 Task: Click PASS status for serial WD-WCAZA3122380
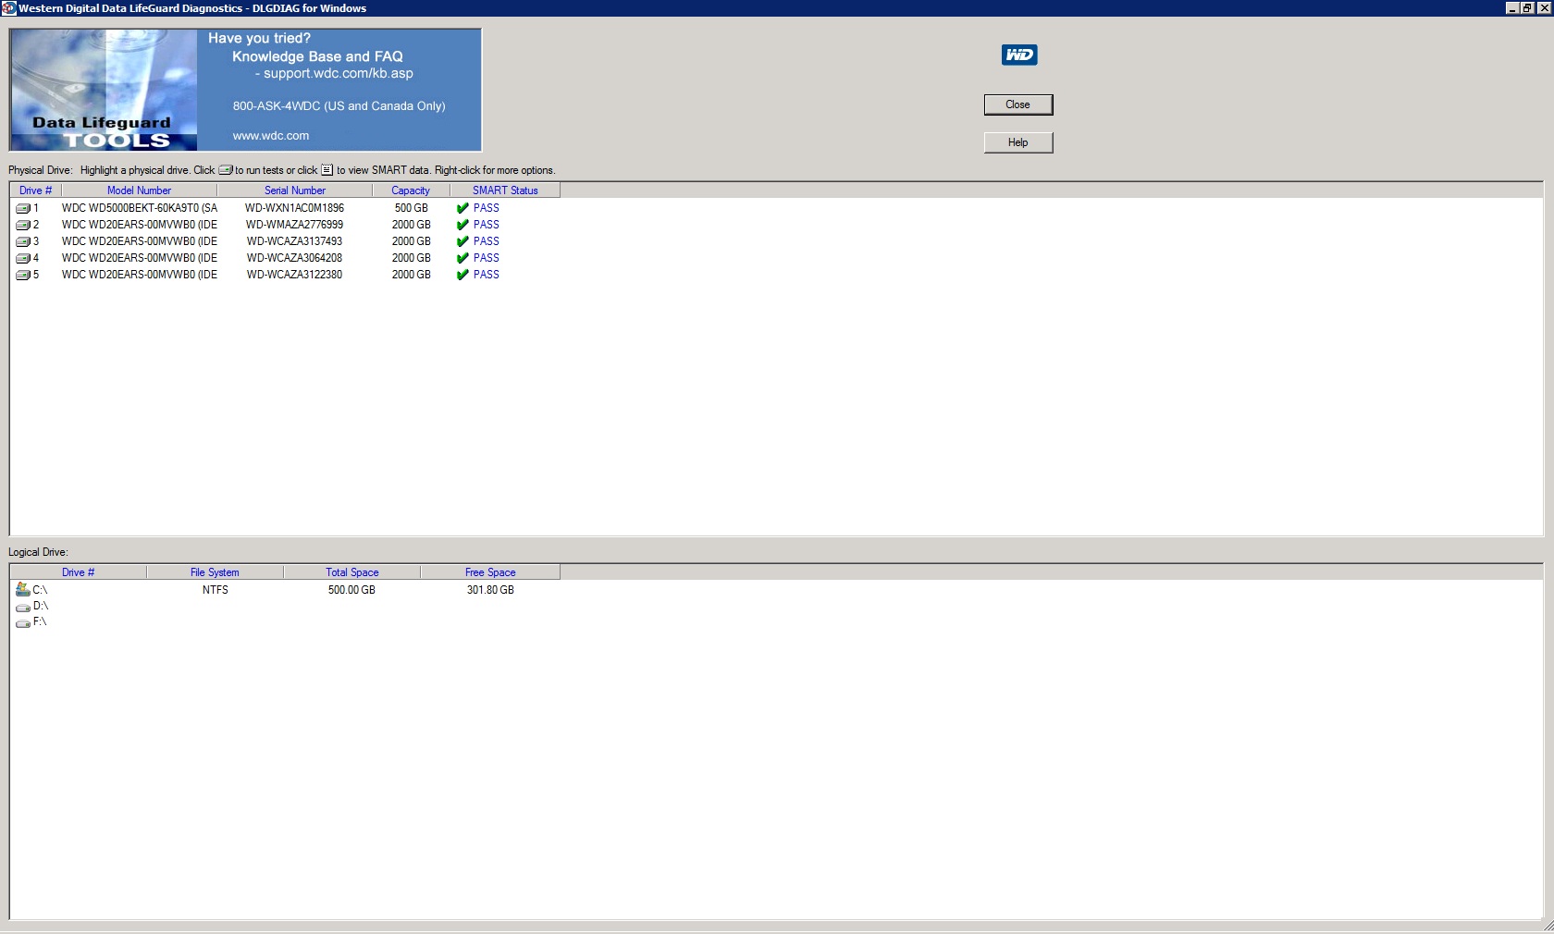click(487, 275)
